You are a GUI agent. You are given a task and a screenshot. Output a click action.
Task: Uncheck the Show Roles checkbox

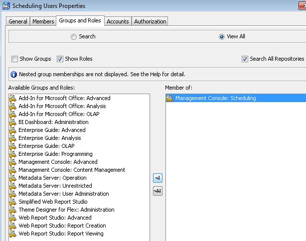point(60,59)
